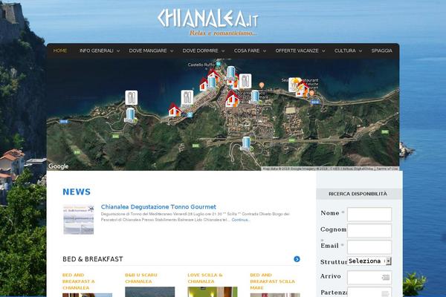Open the HOME menu item
446x297 pixels.
coord(60,50)
